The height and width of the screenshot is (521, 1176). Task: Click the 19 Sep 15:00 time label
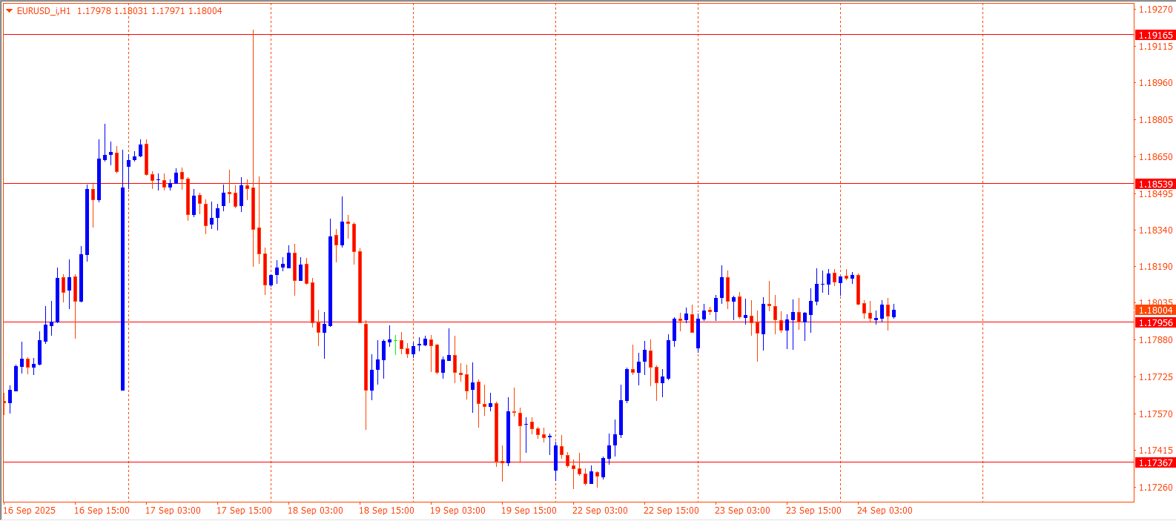pyautogui.click(x=529, y=511)
